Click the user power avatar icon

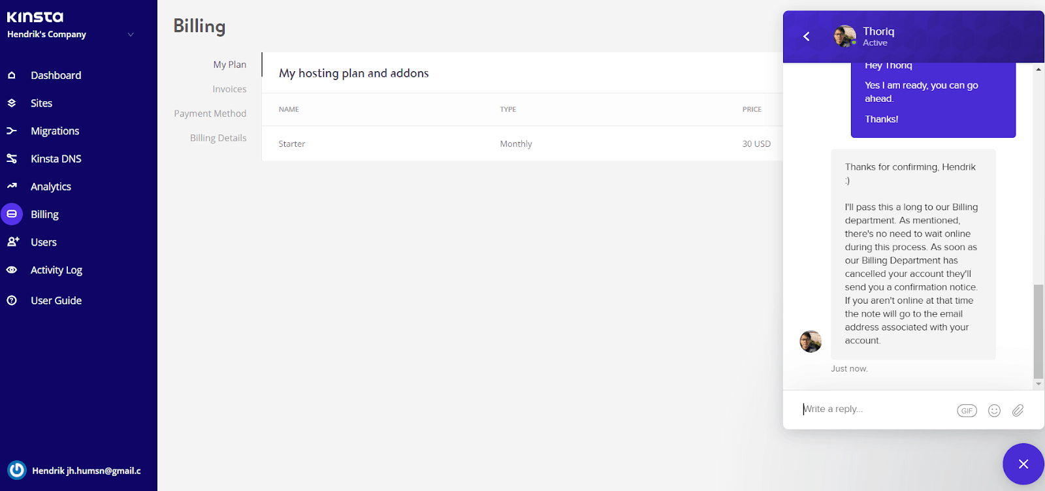(16, 470)
